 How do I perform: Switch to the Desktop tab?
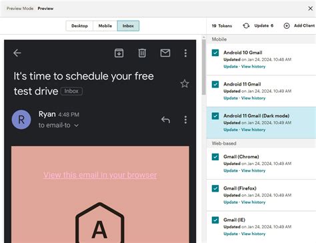coord(79,26)
